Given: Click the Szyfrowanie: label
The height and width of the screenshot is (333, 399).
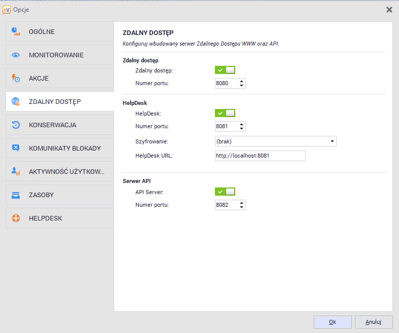Looking at the screenshot, I should coord(152,142).
